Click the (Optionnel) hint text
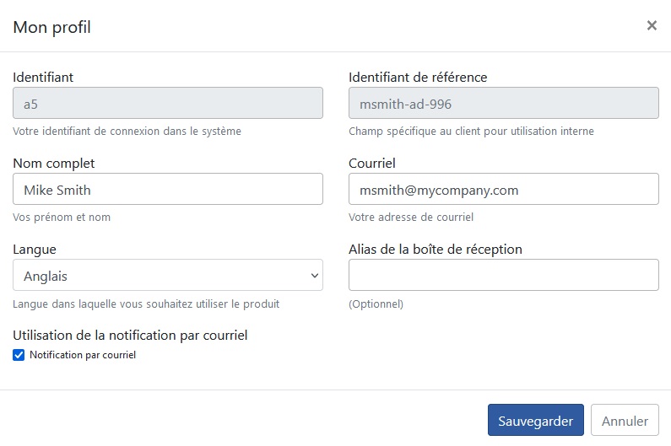The height and width of the screenshot is (446, 671). [x=376, y=304]
